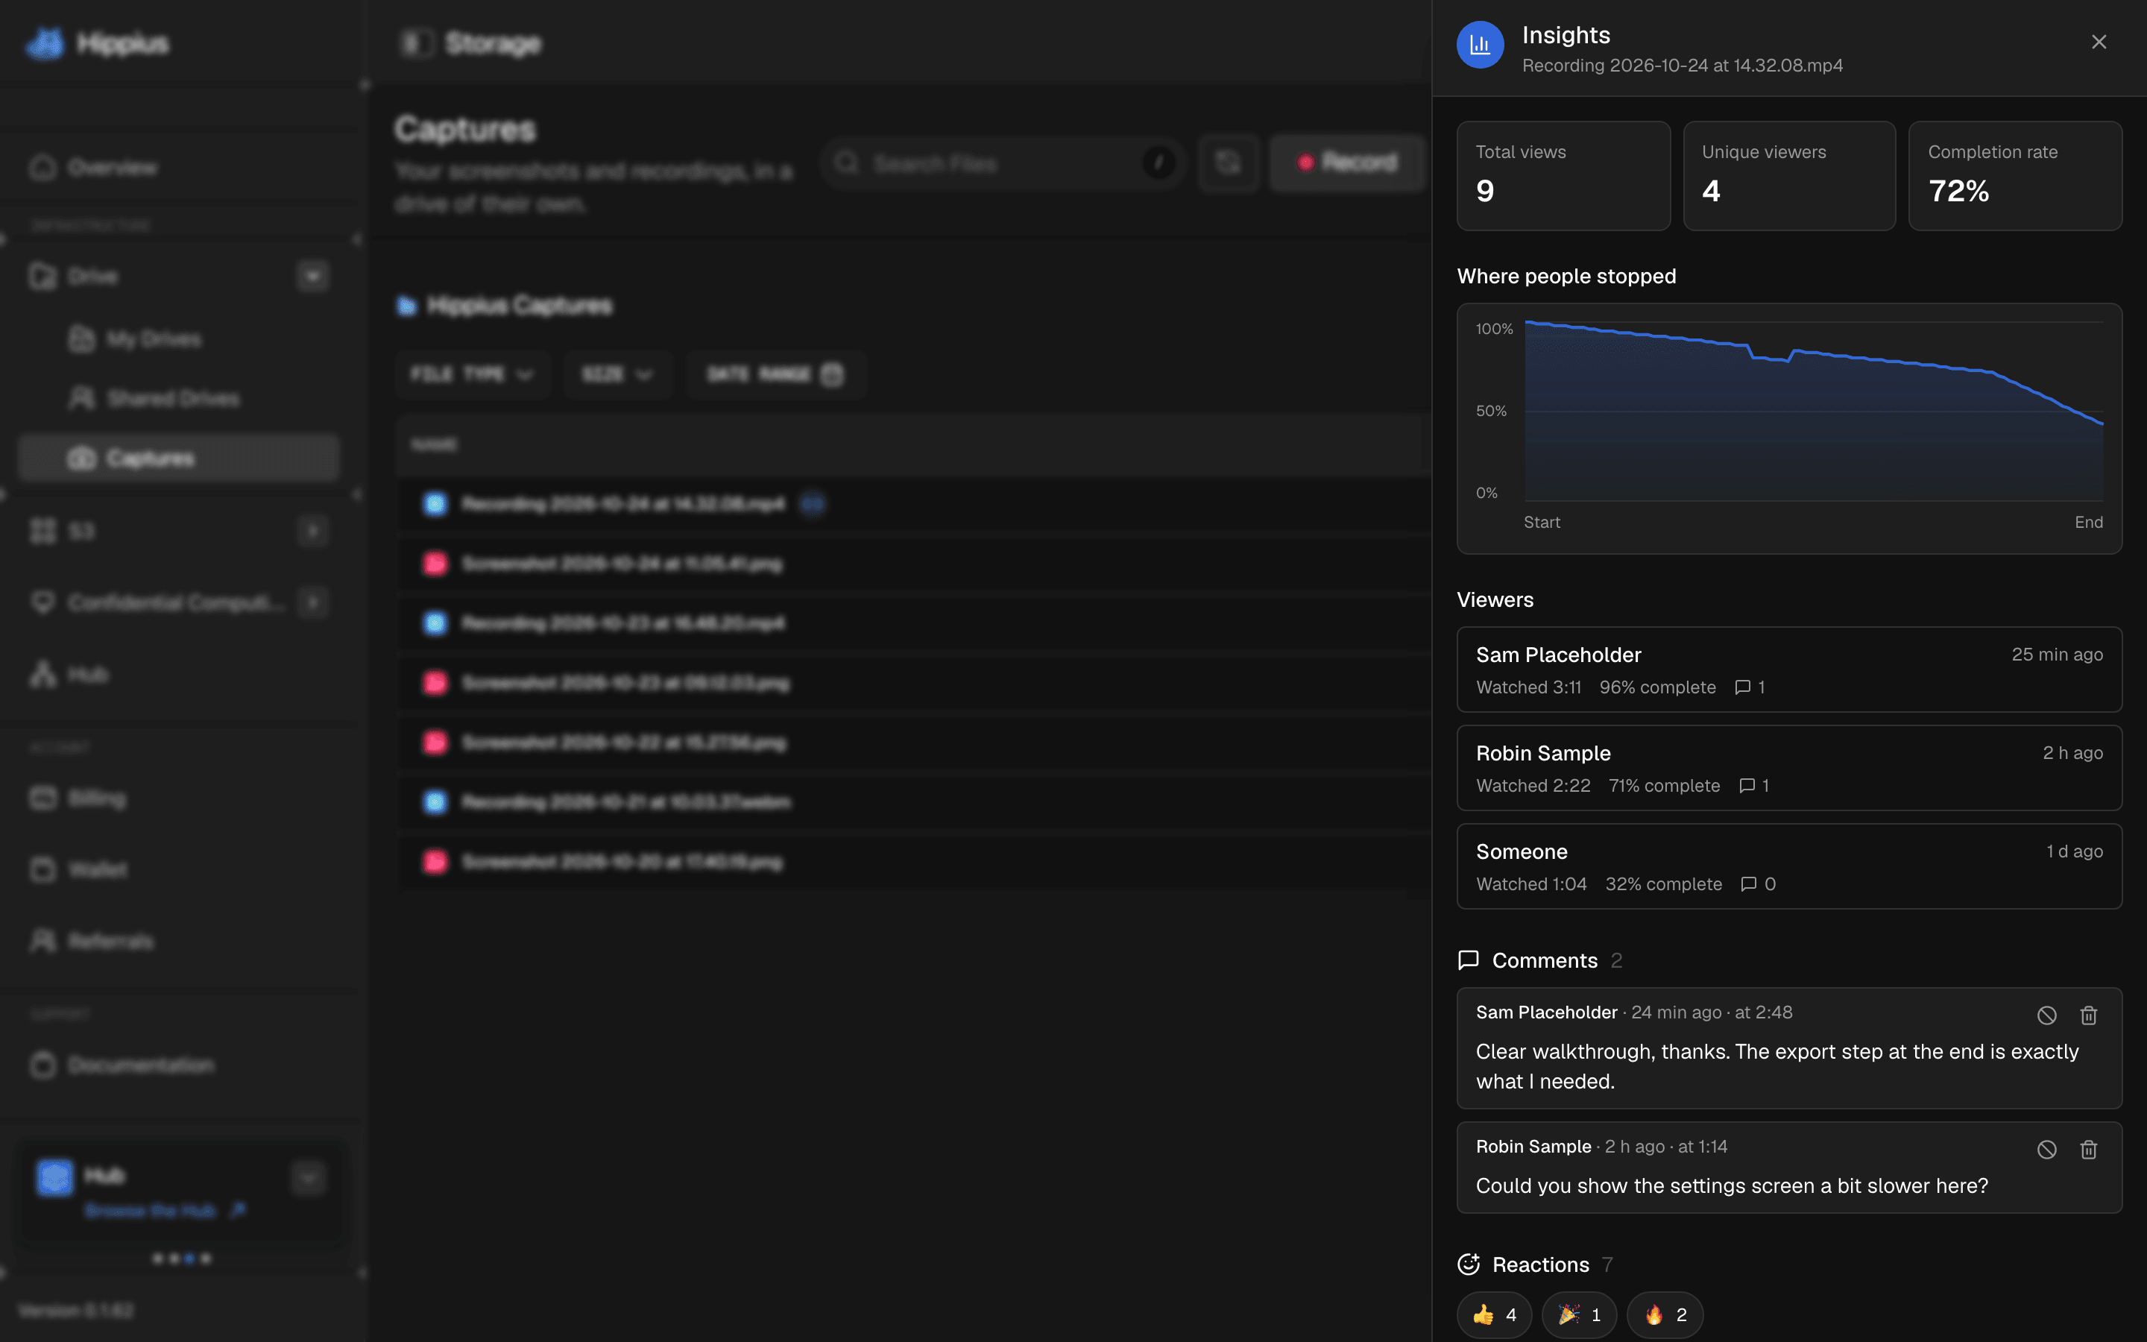Select Captures in the sidebar
The width and height of the screenshot is (2147, 1342).
pos(177,458)
